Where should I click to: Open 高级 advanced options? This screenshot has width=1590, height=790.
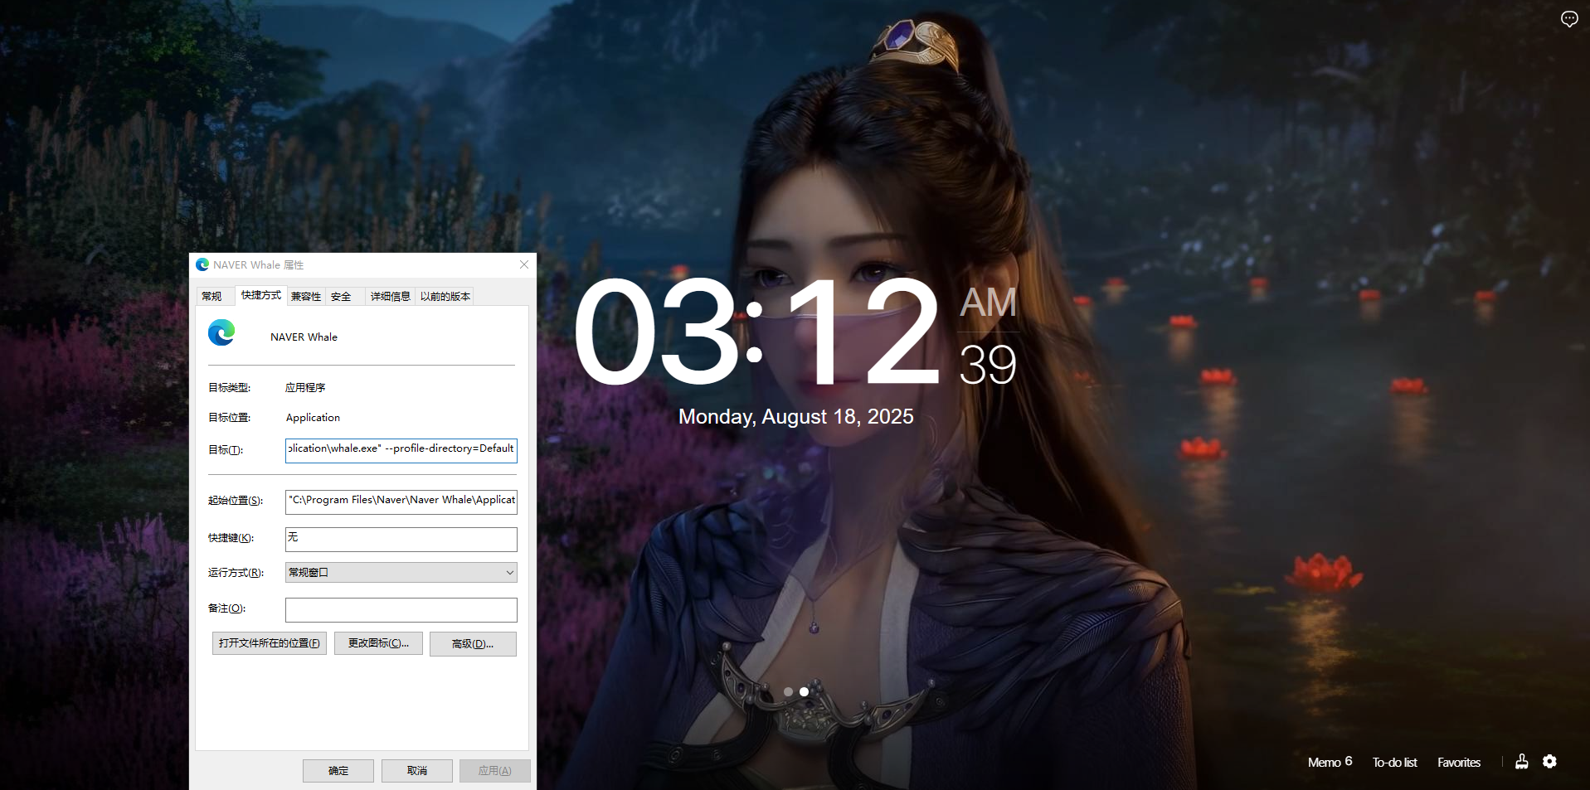[473, 644]
